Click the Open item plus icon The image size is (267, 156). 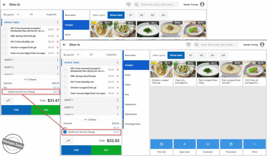[x=185, y=144]
